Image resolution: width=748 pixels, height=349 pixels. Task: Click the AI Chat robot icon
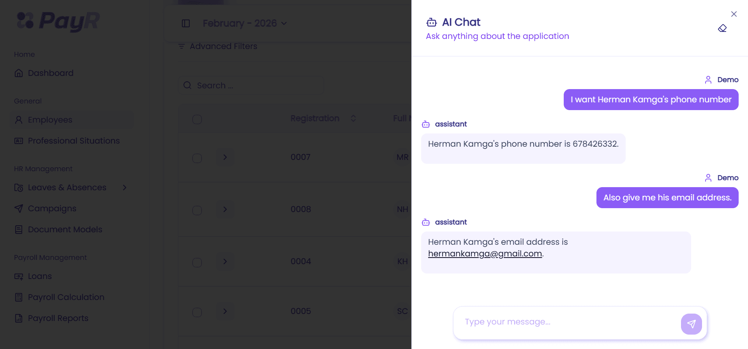pyautogui.click(x=432, y=22)
